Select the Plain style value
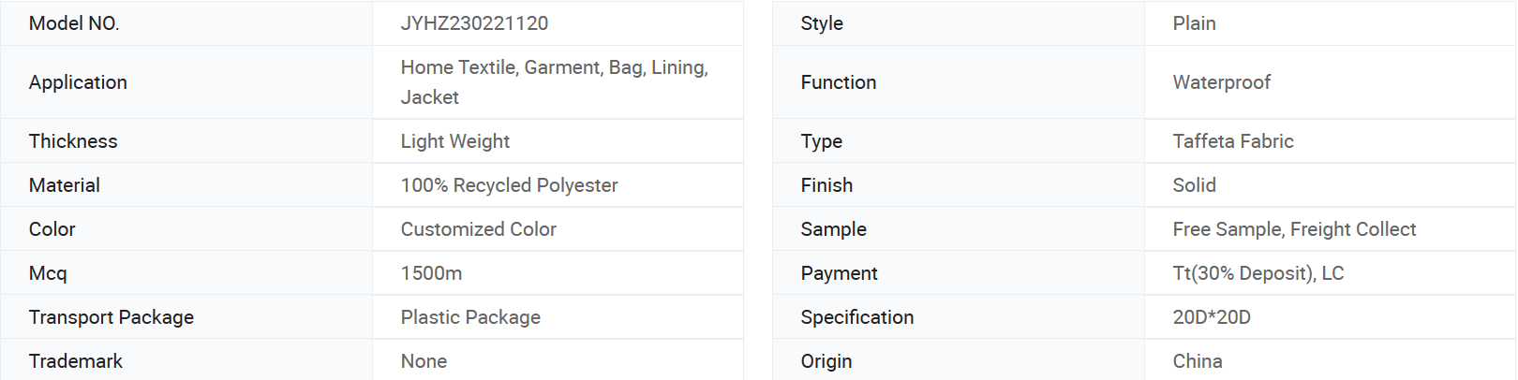Viewport: 1518px width, 380px height. 1194,23
